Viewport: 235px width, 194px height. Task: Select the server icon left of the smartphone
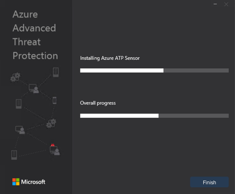(19, 103)
